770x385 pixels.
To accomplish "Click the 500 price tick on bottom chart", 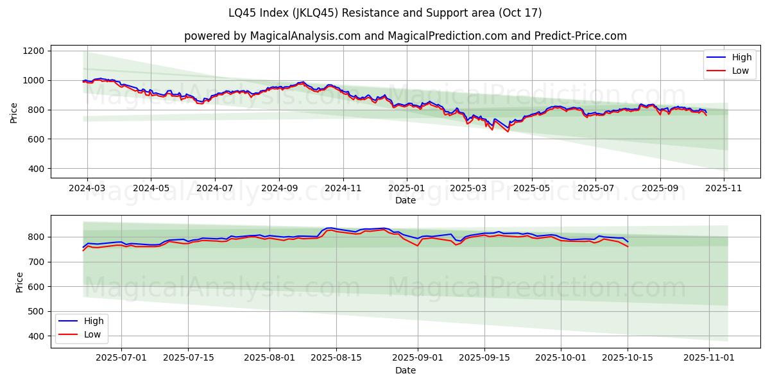I will click(35, 311).
